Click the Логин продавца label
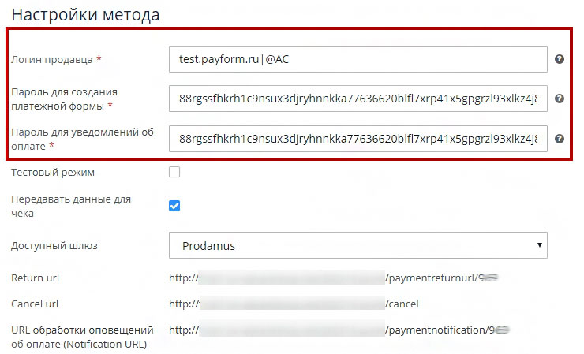 point(53,59)
